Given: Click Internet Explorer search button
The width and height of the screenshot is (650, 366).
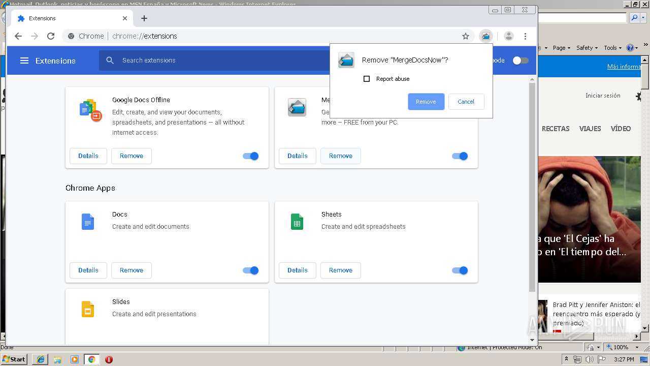Looking at the screenshot, I should coord(634,18).
